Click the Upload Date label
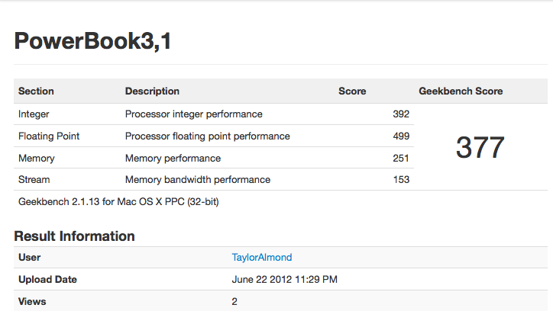Viewport: 553px width, 324px height. click(47, 280)
